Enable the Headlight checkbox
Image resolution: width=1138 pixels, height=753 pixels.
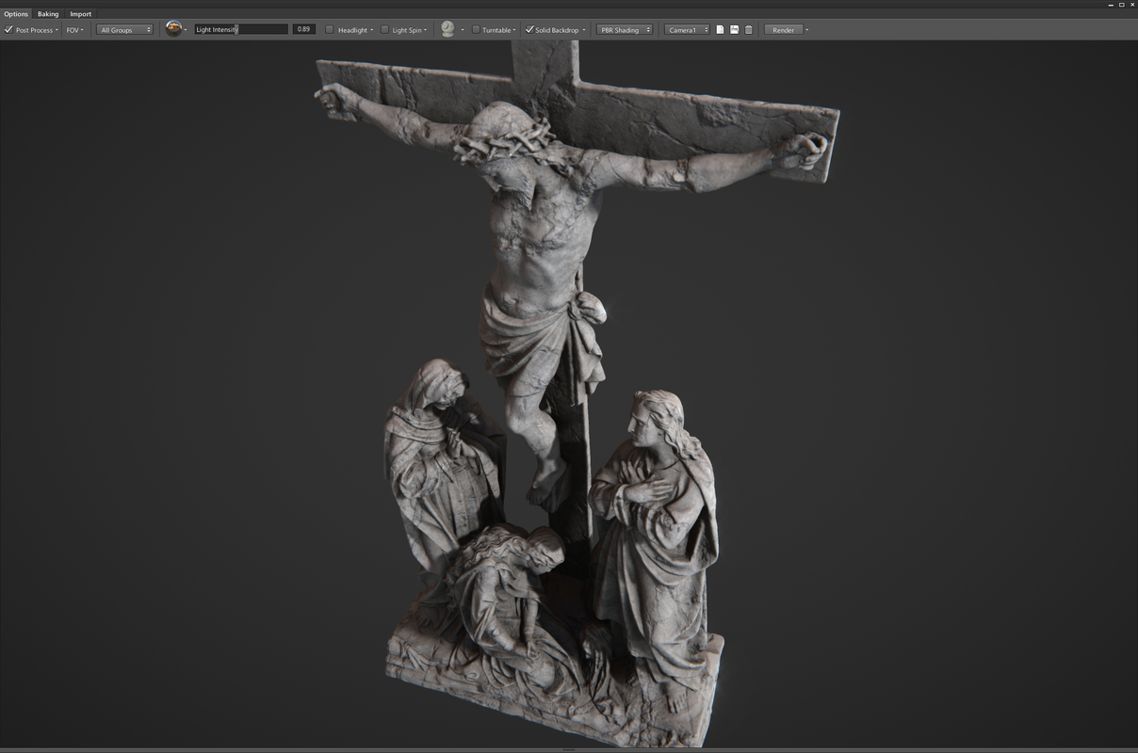point(330,29)
